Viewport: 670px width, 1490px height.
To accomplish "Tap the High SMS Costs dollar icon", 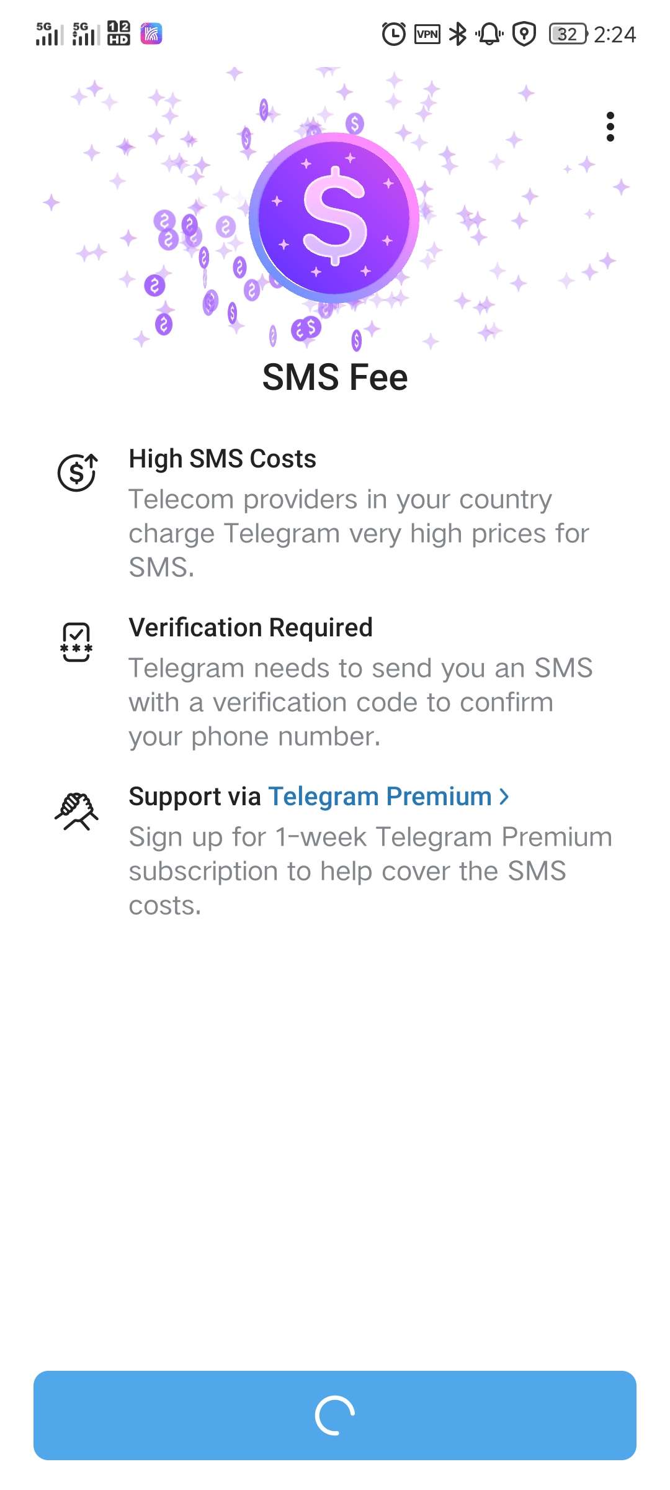I will coord(77,472).
